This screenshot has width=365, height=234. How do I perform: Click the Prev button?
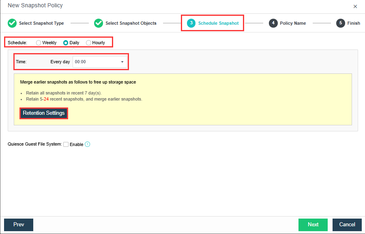[x=19, y=224]
